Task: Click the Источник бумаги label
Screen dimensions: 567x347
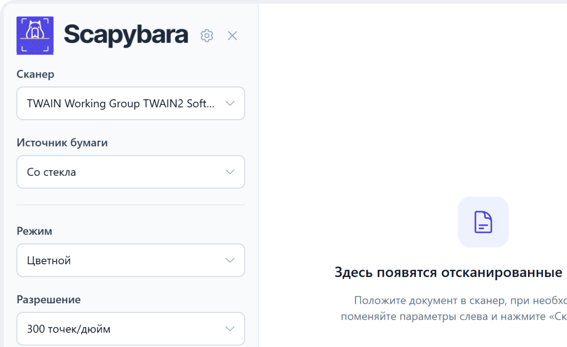Action: click(62, 143)
